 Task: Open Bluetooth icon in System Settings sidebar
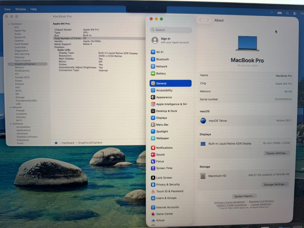coord(153,59)
